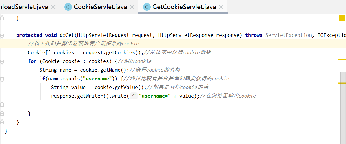Viewport: 346px width, 144px height.
Task: Click the vertical scrollbar thumb
Action: click(x=343, y=101)
